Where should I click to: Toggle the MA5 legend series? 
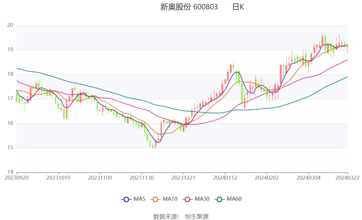133,199
